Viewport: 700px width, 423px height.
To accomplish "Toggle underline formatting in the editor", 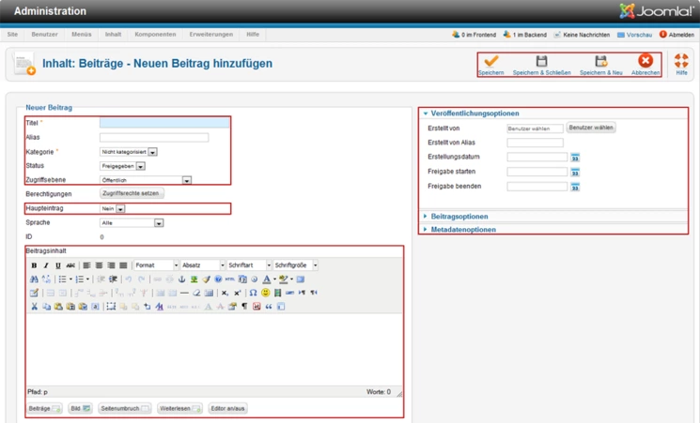I will pyautogui.click(x=57, y=265).
